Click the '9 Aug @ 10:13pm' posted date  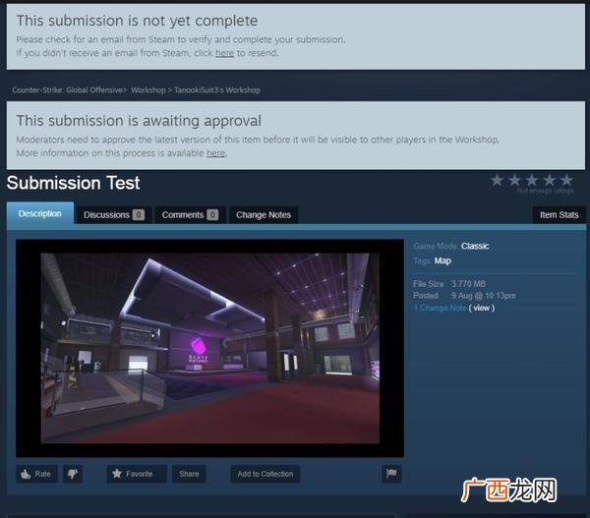(x=484, y=296)
